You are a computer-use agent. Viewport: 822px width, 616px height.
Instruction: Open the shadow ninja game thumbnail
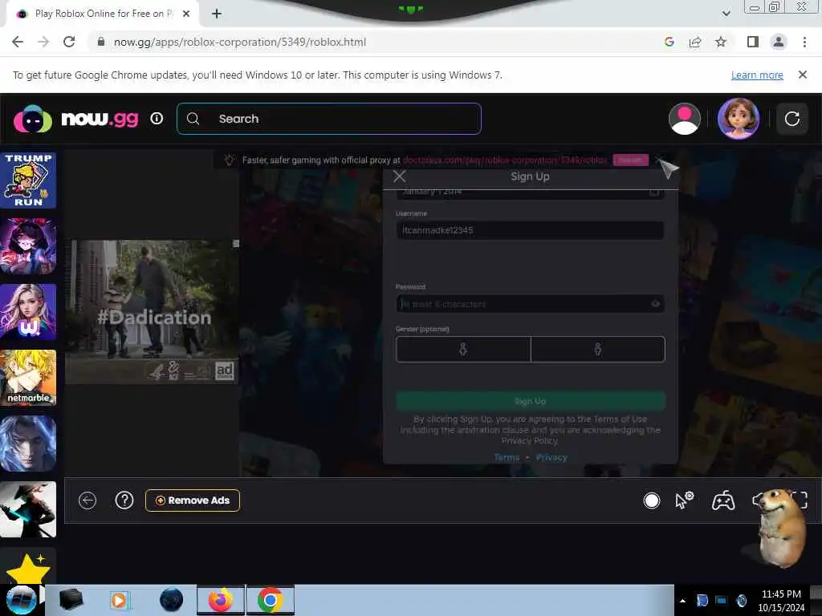tap(28, 509)
